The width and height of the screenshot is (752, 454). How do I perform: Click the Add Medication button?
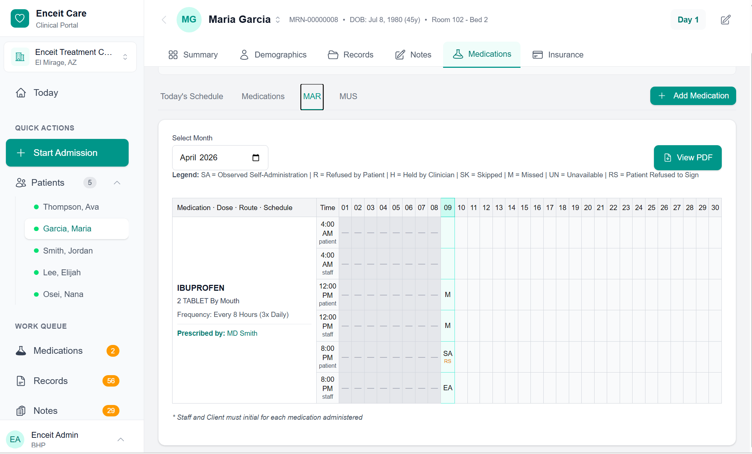693,96
